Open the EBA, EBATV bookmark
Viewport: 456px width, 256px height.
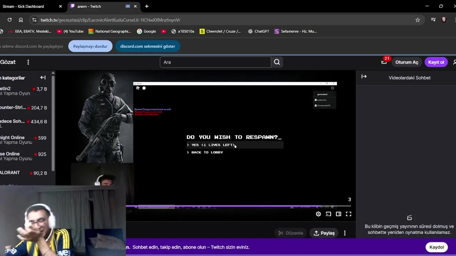pyautogui.click(x=30, y=31)
